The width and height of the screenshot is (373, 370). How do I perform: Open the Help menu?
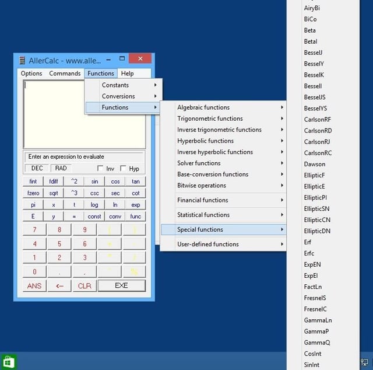click(x=127, y=74)
